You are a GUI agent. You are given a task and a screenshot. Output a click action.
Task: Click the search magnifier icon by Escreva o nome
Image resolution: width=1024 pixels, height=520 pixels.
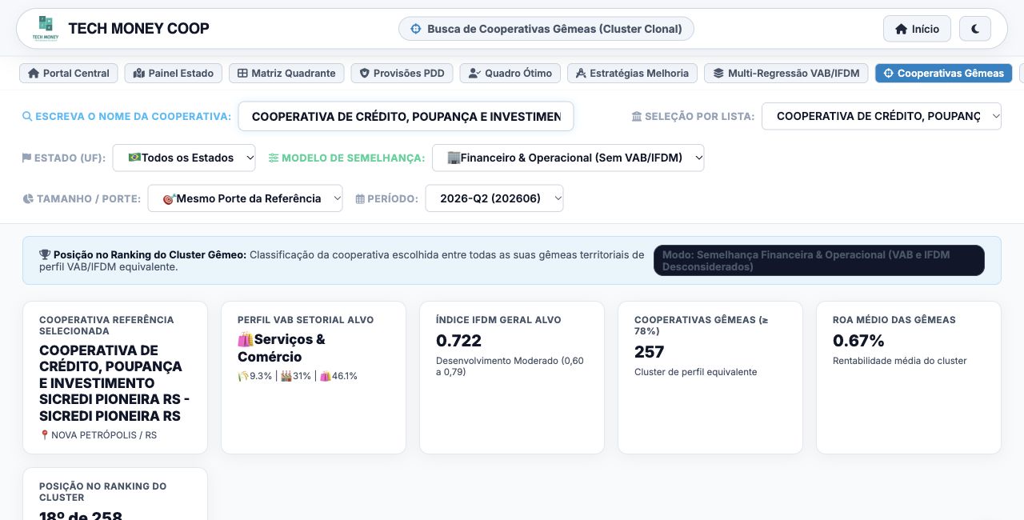[x=27, y=117]
